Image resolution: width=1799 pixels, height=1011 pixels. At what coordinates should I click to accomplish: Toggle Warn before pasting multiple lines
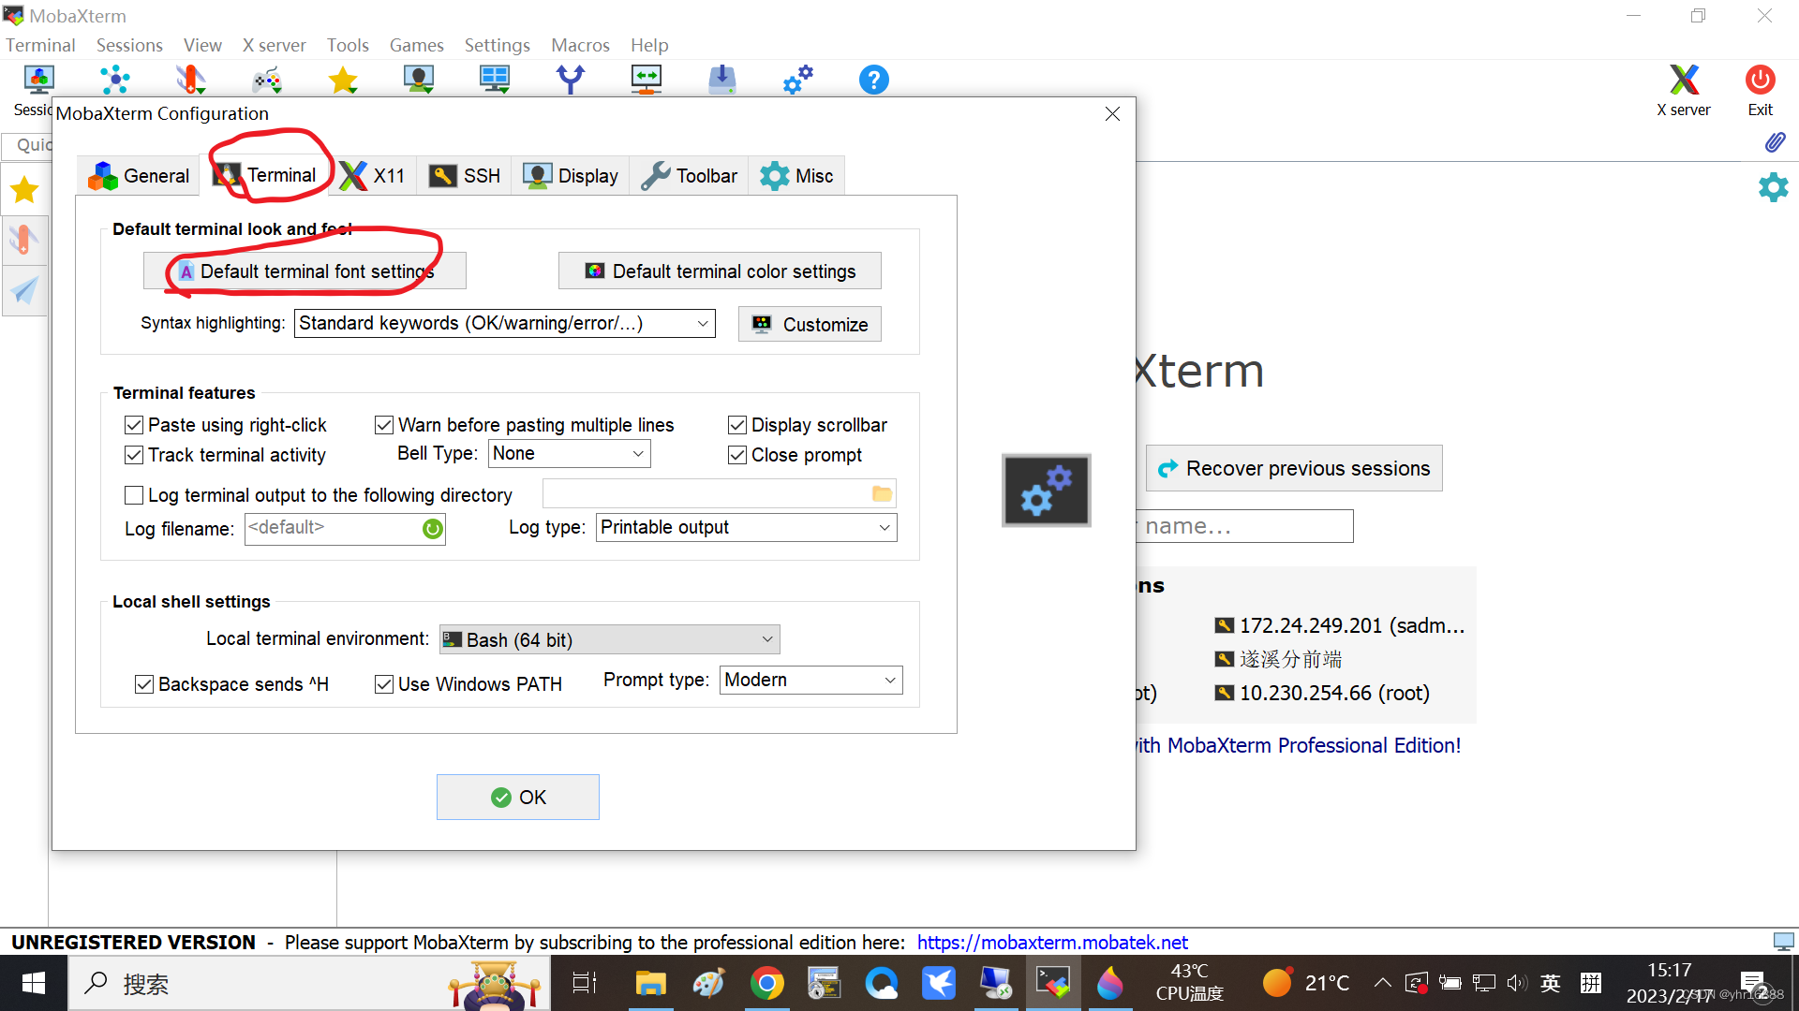point(384,425)
